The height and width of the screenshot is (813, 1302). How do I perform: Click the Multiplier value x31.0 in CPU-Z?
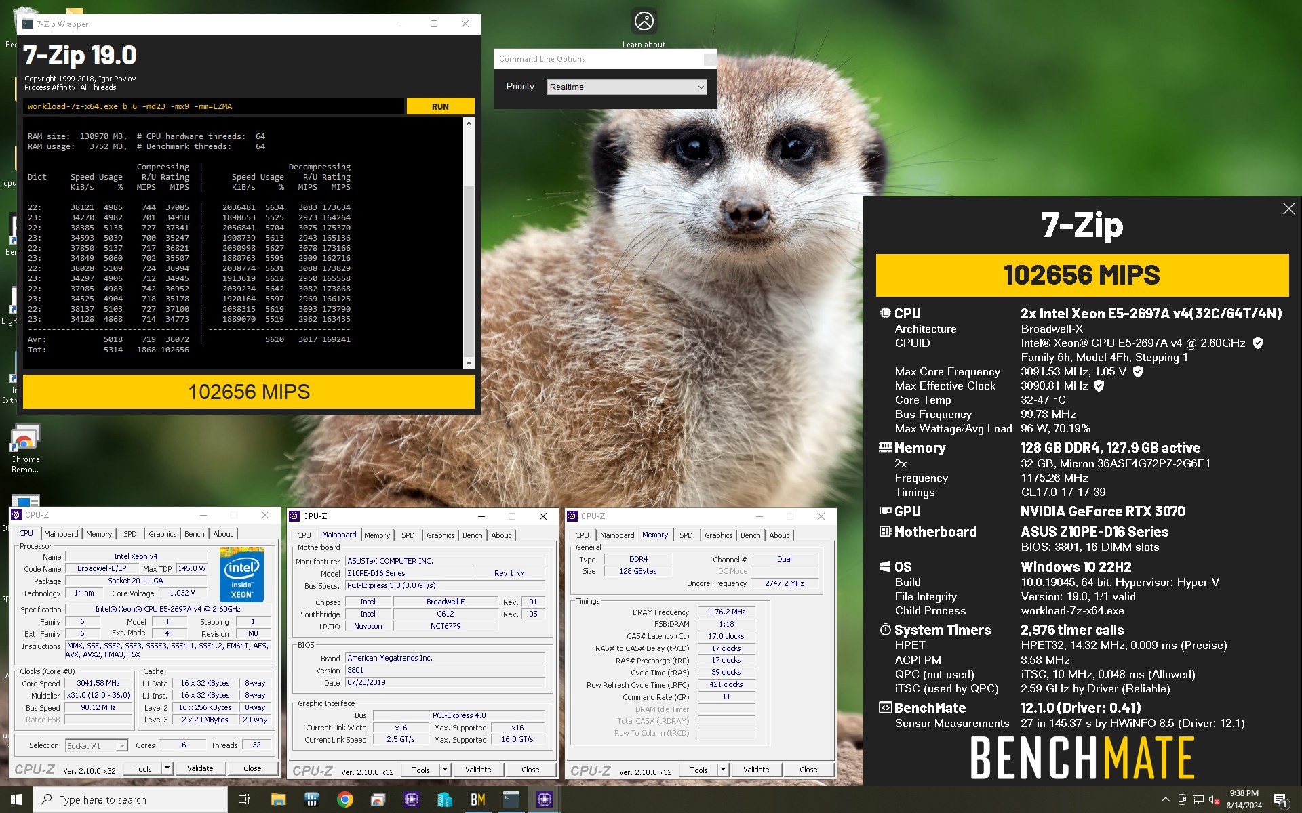98,695
